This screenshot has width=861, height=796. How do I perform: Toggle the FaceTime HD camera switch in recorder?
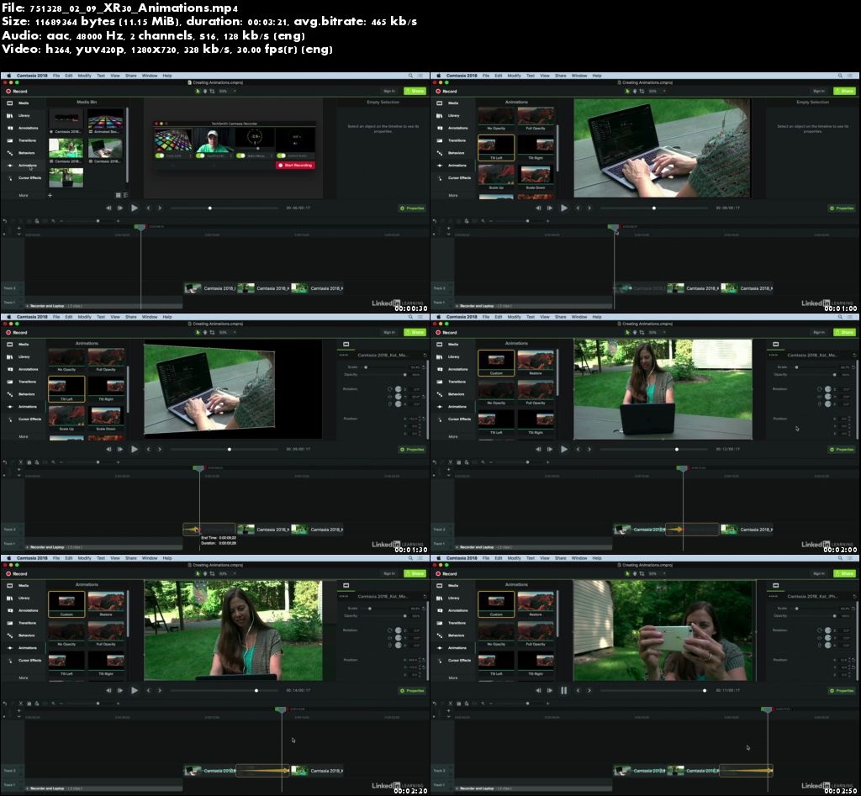pyautogui.click(x=201, y=155)
